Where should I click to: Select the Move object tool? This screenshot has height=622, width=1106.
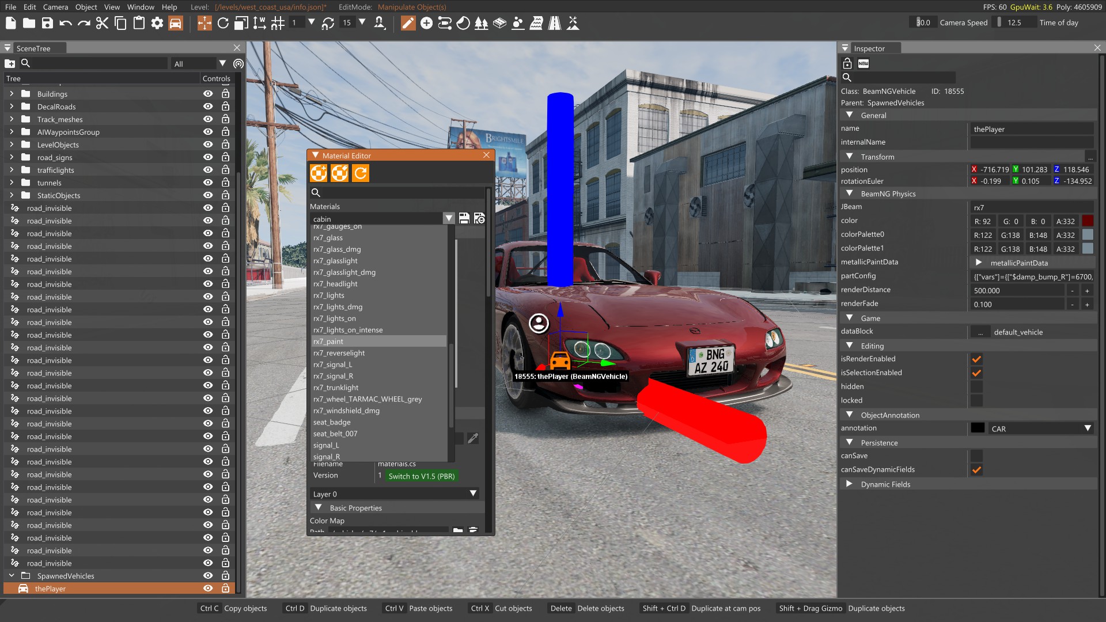[204, 23]
